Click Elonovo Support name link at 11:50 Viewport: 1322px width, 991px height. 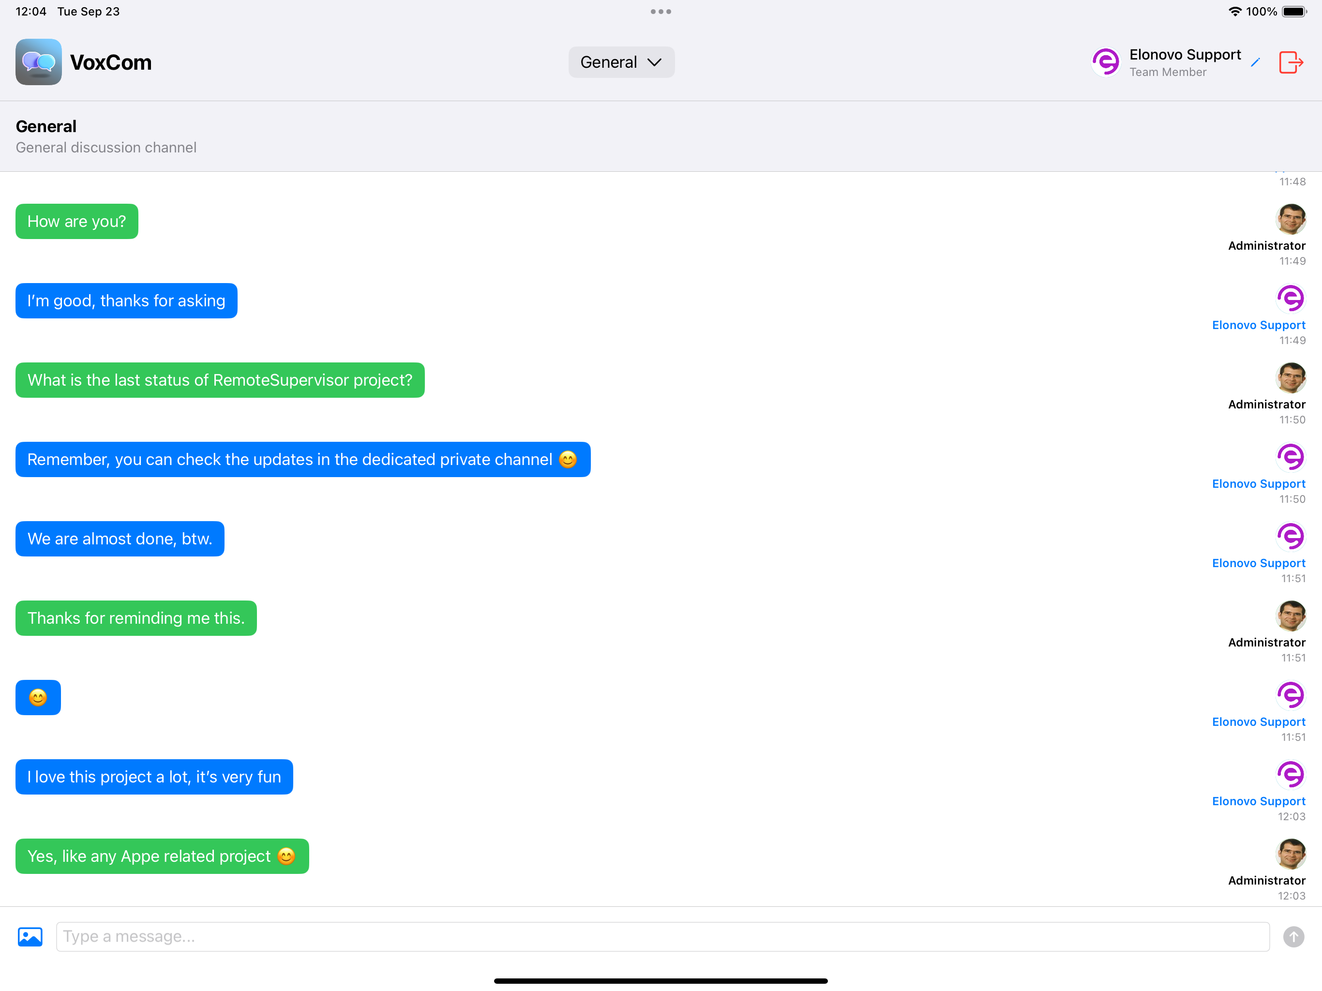pos(1259,484)
